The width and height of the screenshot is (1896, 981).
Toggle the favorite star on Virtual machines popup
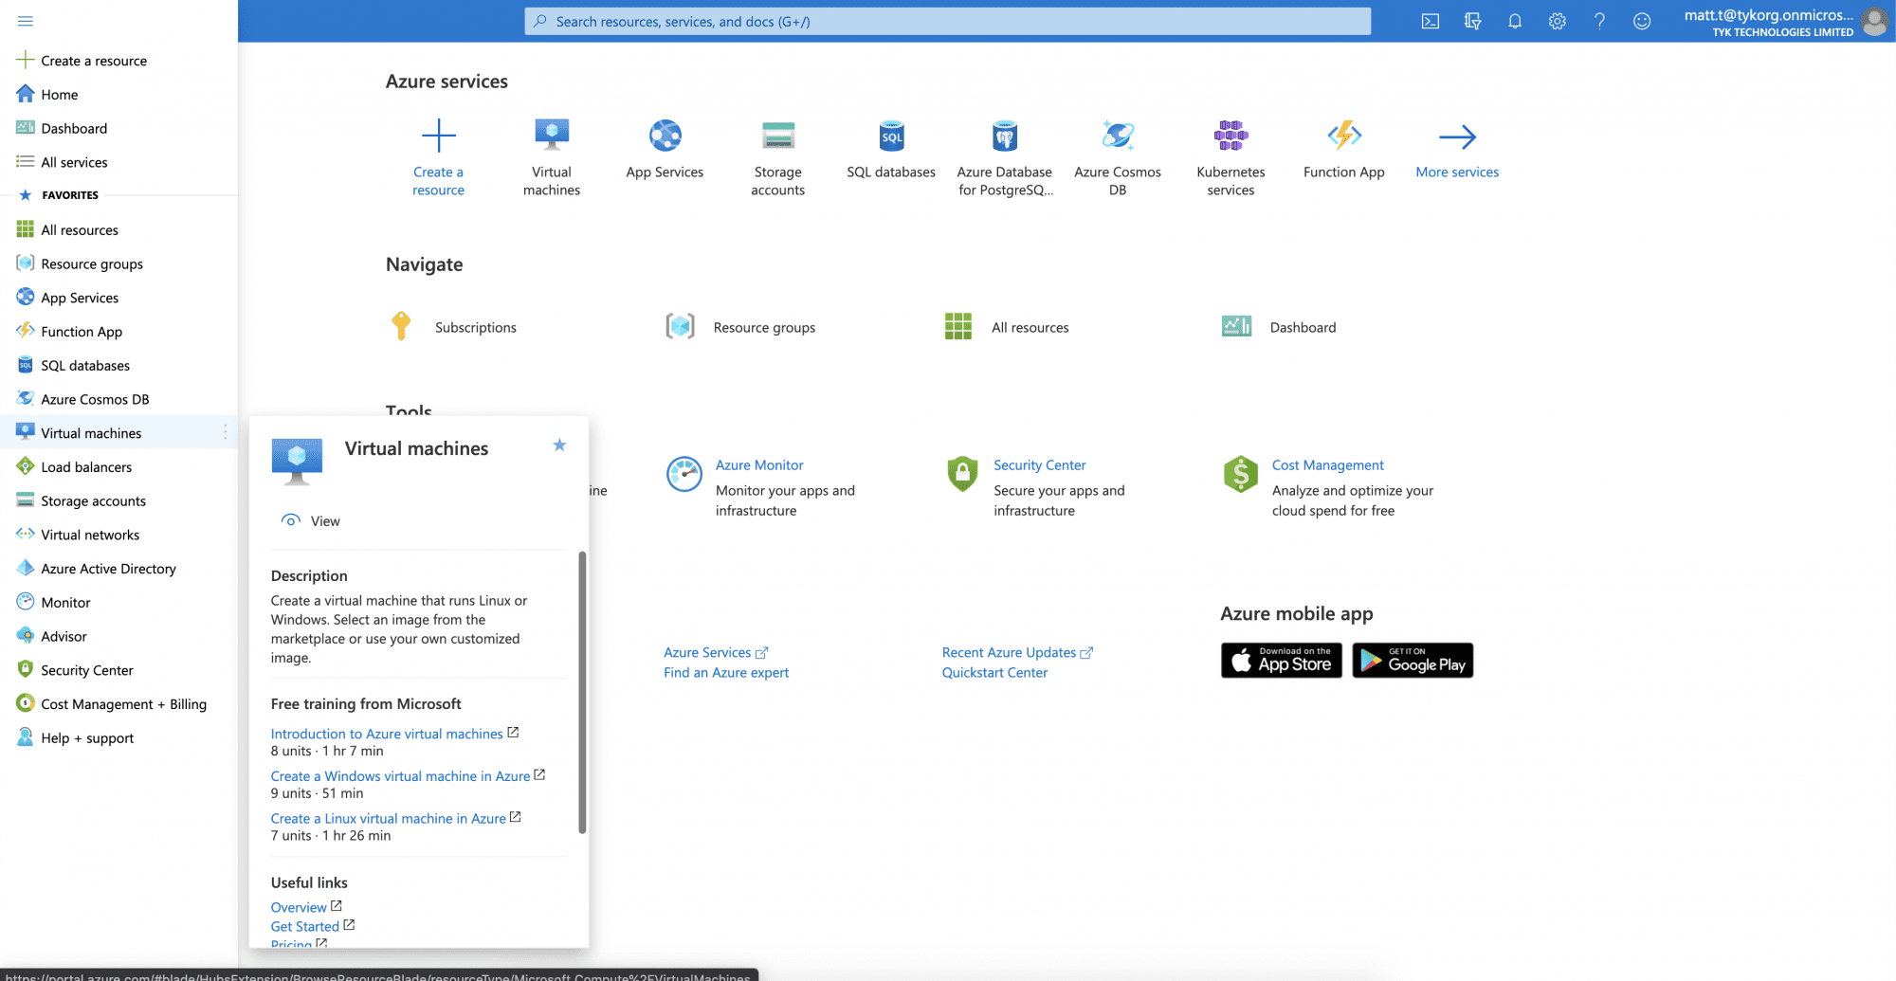click(559, 445)
